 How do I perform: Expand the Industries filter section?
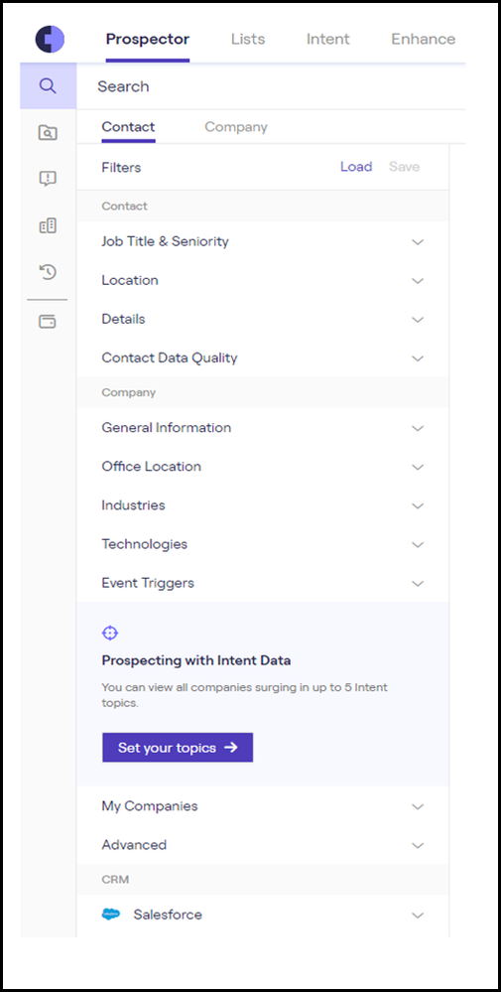coord(263,505)
